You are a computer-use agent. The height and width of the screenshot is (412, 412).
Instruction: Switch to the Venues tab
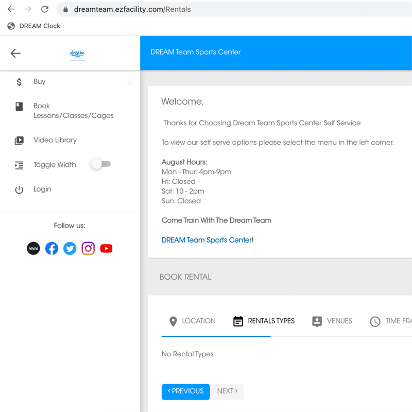332,321
